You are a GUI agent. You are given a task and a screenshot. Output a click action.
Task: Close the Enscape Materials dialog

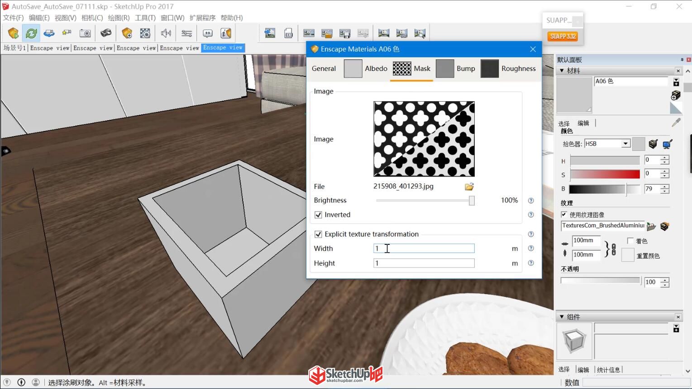pyautogui.click(x=533, y=49)
